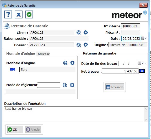Search for a Dossier via lookup icon

[x=79, y=45]
